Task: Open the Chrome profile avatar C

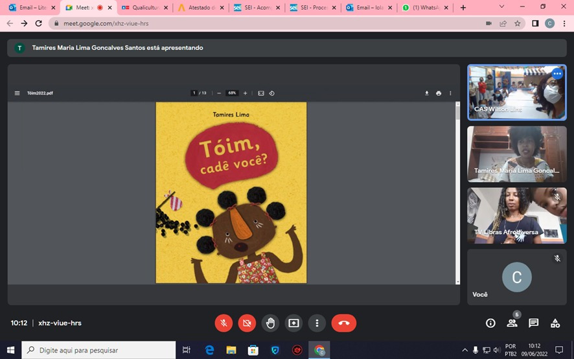Action: click(x=549, y=23)
